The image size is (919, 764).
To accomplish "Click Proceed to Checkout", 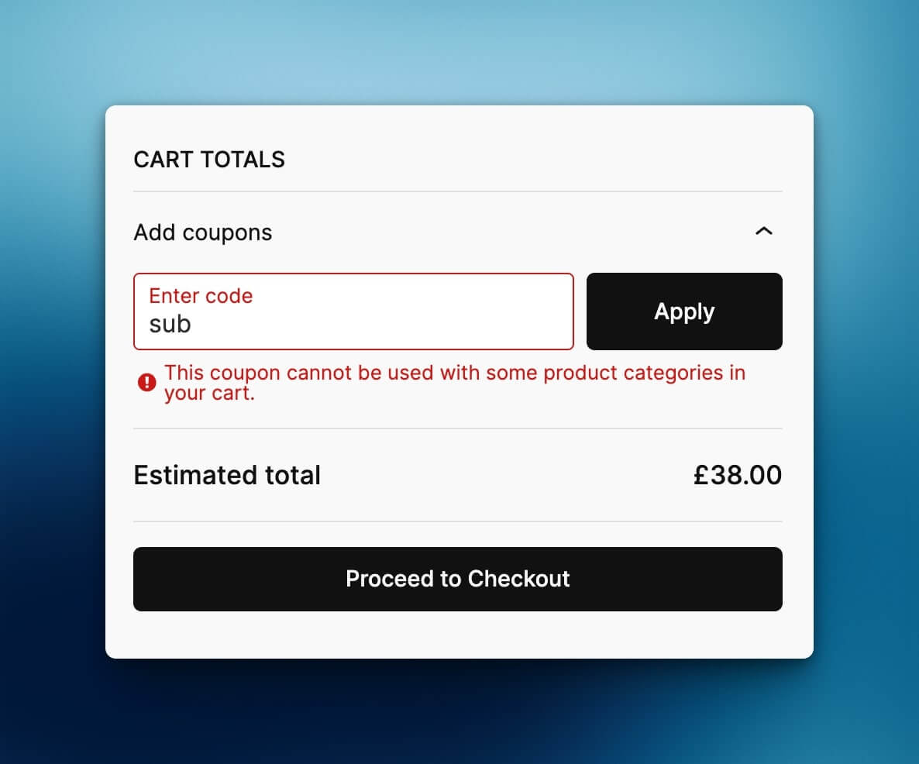I will click(x=458, y=579).
